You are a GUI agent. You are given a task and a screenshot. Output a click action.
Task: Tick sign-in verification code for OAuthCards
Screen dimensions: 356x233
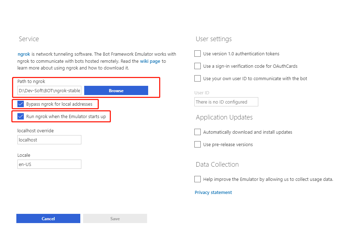(x=198, y=66)
